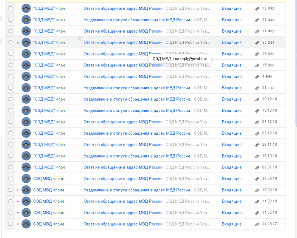Click sender name СЭД МВД on the 27.06.18 email
Screen dimensions: 297x238
pyautogui.click(x=42, y=179)
